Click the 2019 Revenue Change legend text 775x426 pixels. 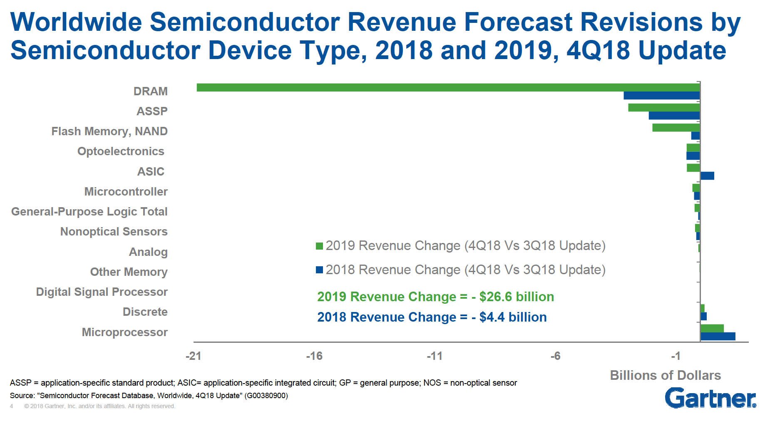tap(465, 246)
